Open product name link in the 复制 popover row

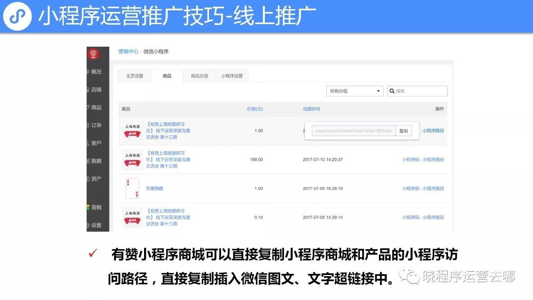click(x=168, y=130)
